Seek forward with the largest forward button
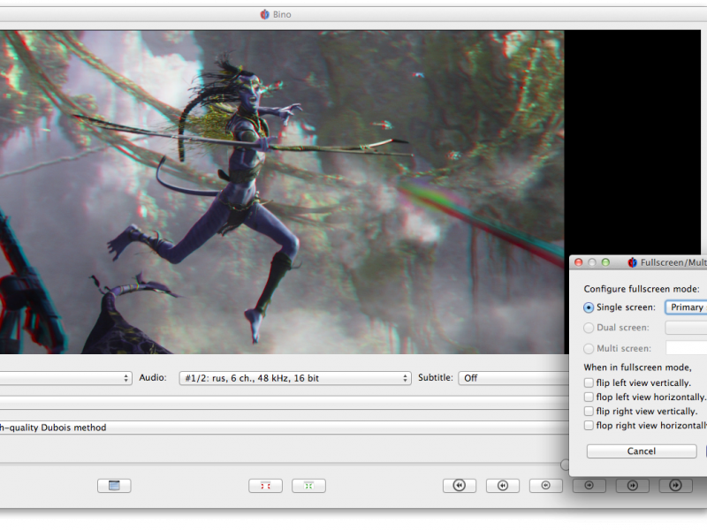 675,485
